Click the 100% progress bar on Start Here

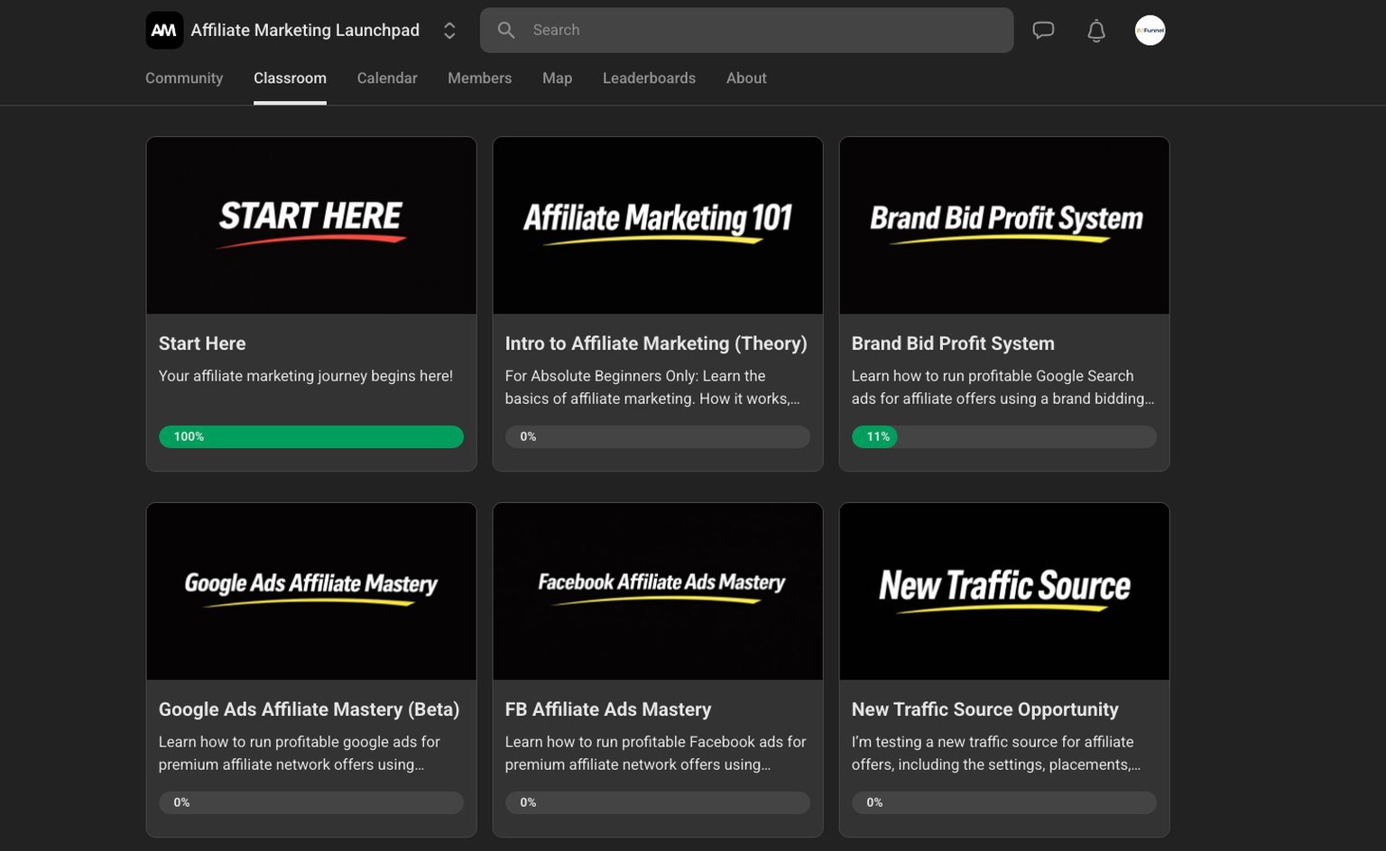point(311,436)
